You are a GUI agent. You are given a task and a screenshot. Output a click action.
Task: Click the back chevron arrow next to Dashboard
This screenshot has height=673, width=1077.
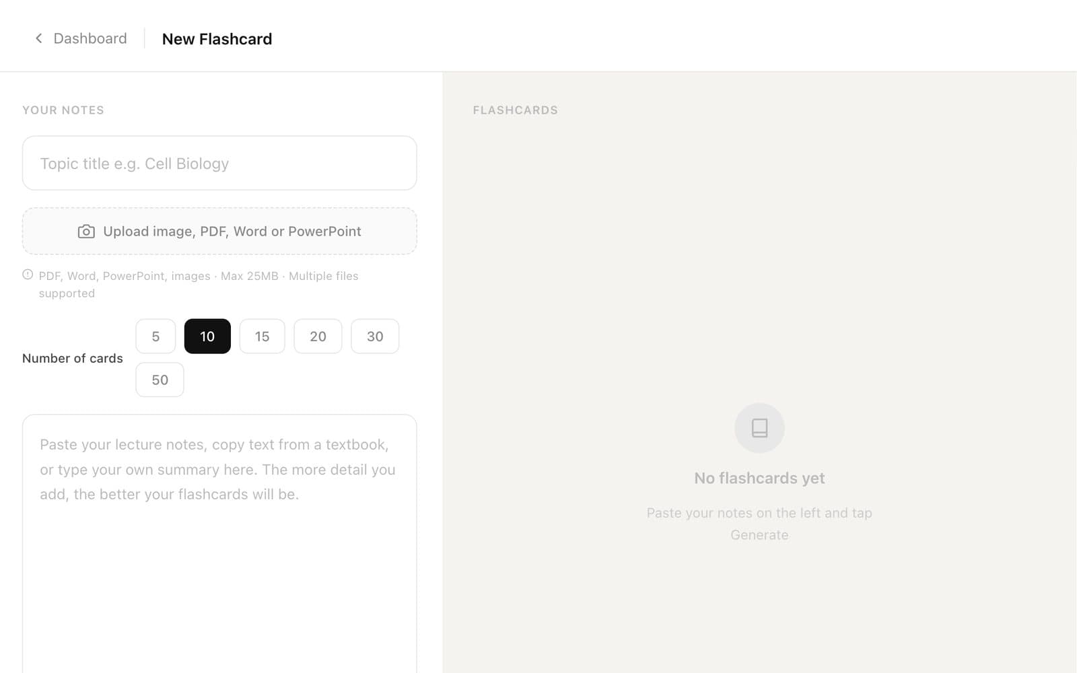point(38,38)
